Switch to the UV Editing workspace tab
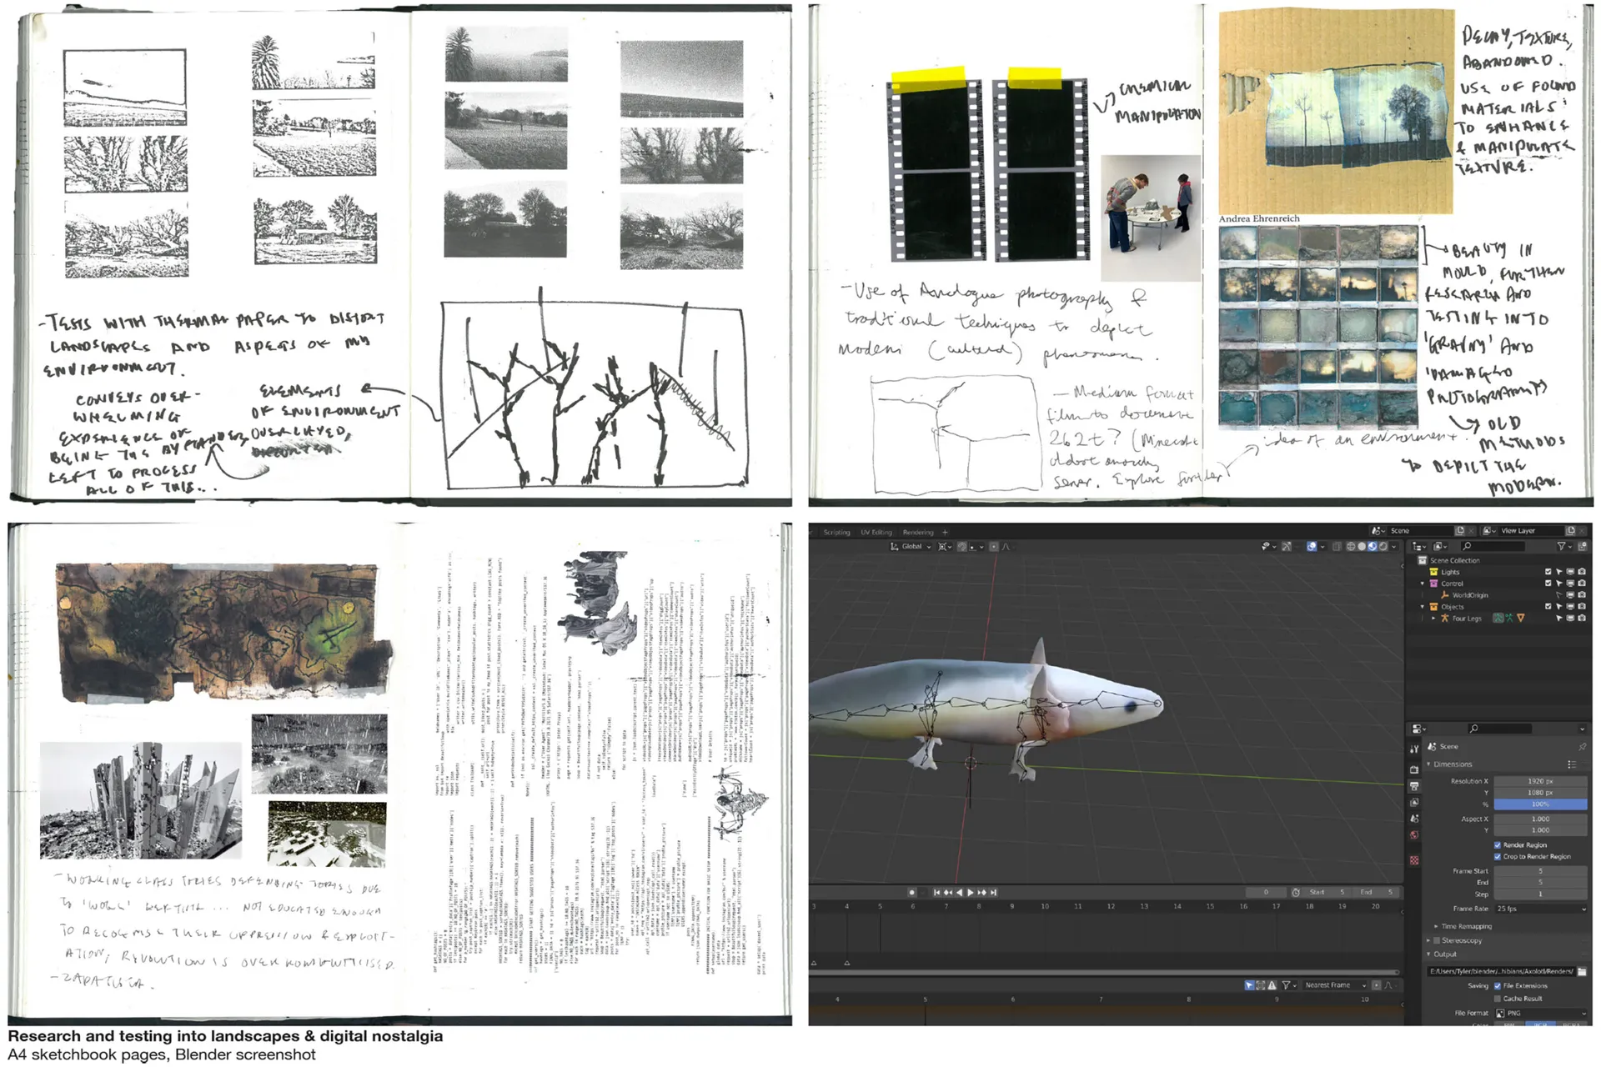 tap(876, 532)
